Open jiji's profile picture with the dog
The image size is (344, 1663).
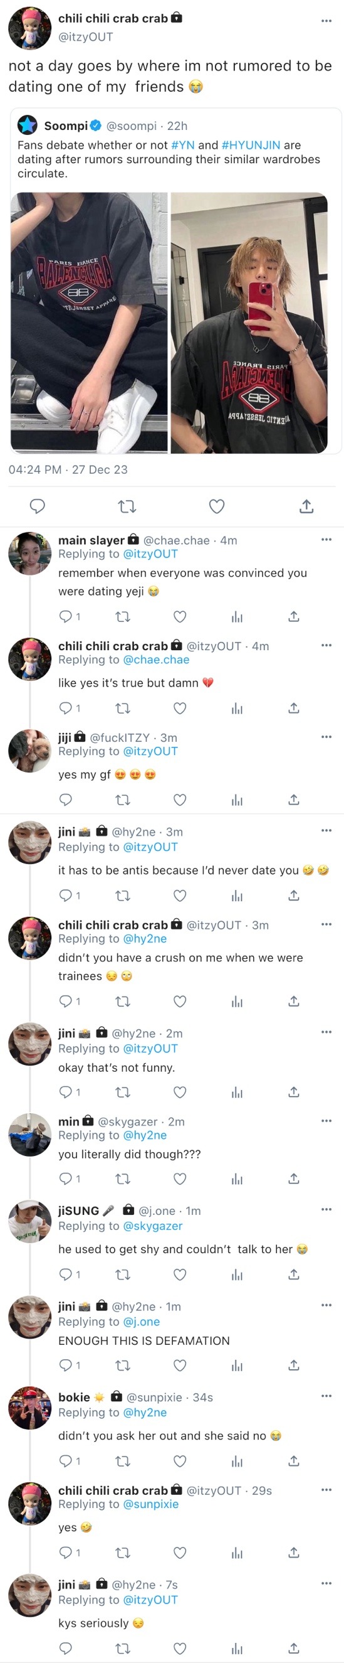(x=29, y=751)
